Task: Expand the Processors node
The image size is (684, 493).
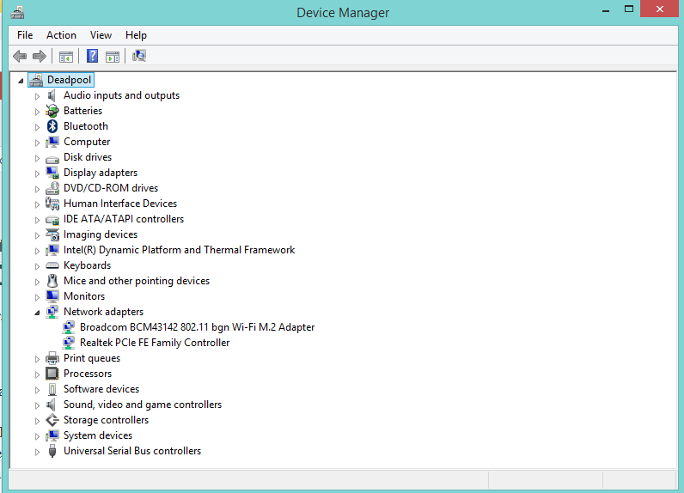Action: 37,374
